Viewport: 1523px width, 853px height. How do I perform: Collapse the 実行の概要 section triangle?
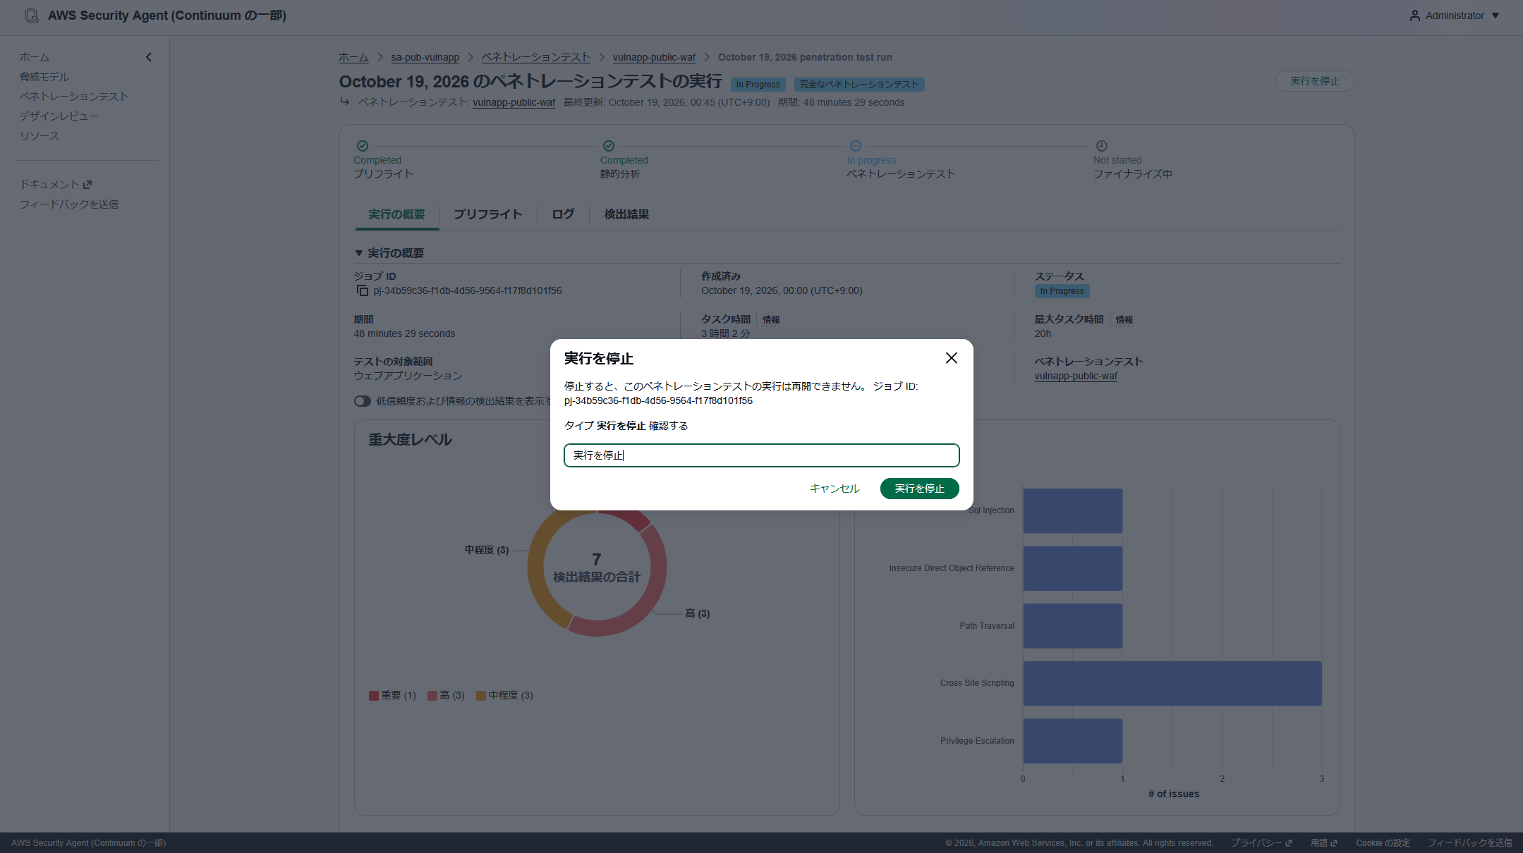359,253
